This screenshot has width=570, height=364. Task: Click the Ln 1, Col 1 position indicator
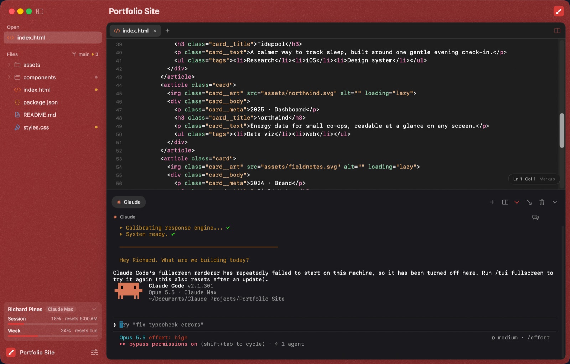(x=524, y=179)
